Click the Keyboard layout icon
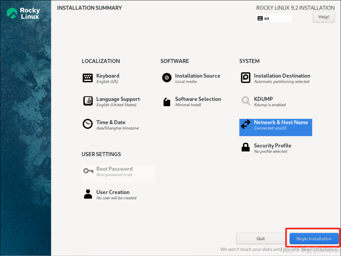 [88, 78]
